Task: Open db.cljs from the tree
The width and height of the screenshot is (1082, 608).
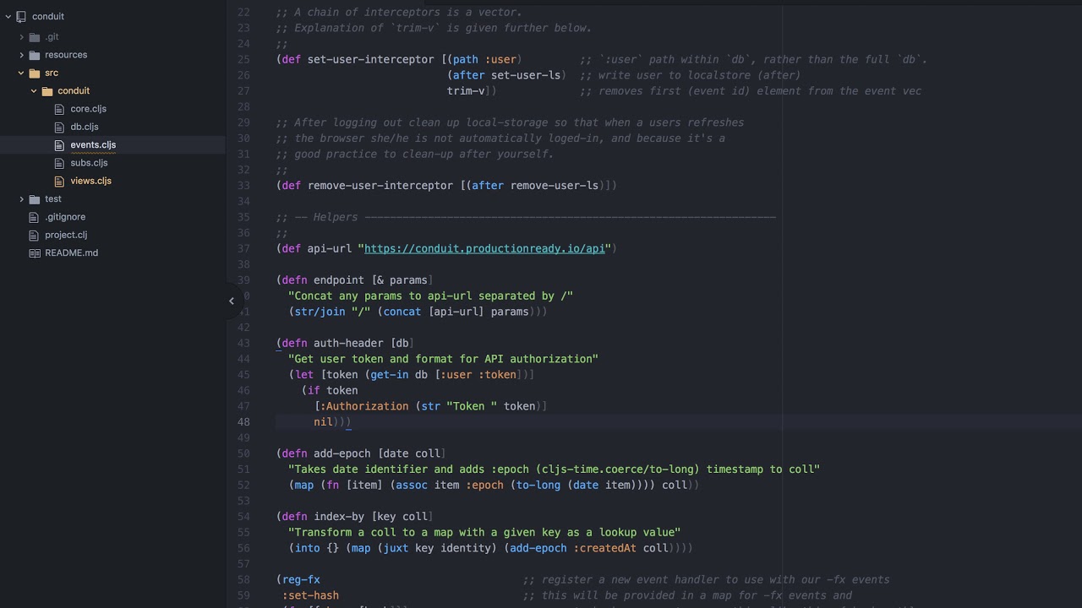Action: pos(85,127)
